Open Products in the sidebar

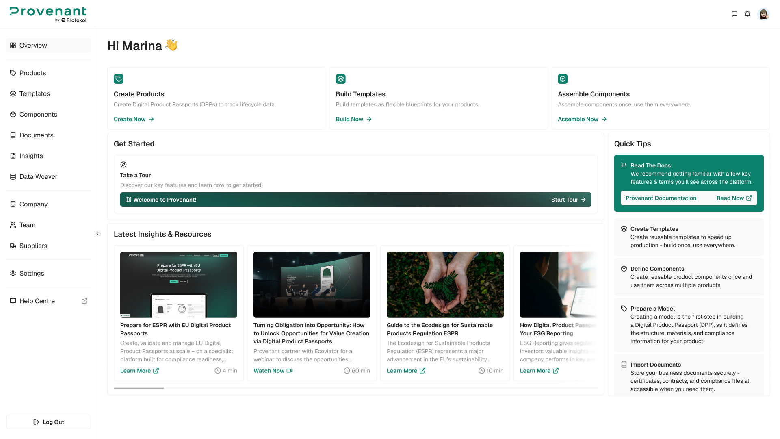click(x=49, y=73)
